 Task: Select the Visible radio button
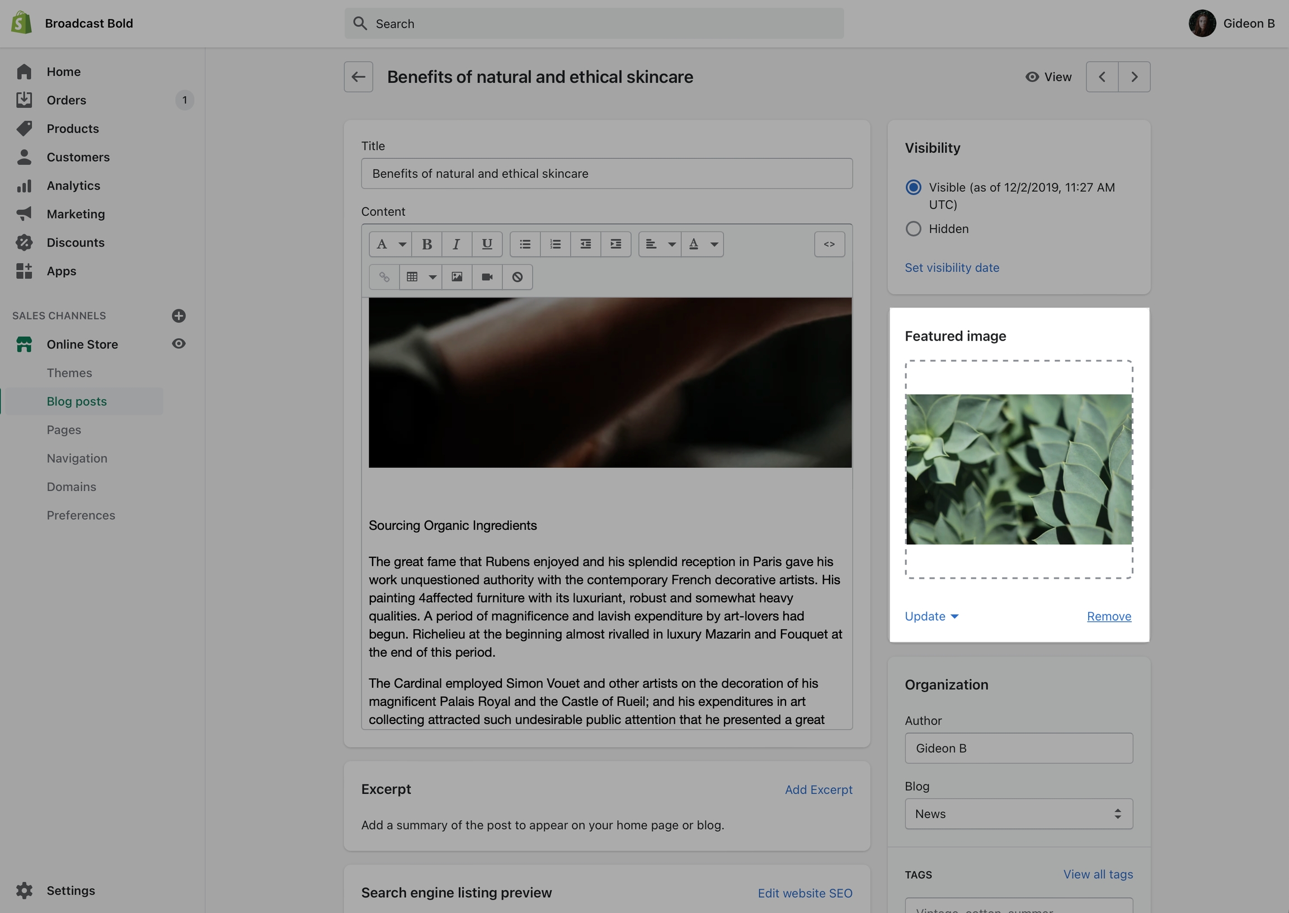coord(914,187)
